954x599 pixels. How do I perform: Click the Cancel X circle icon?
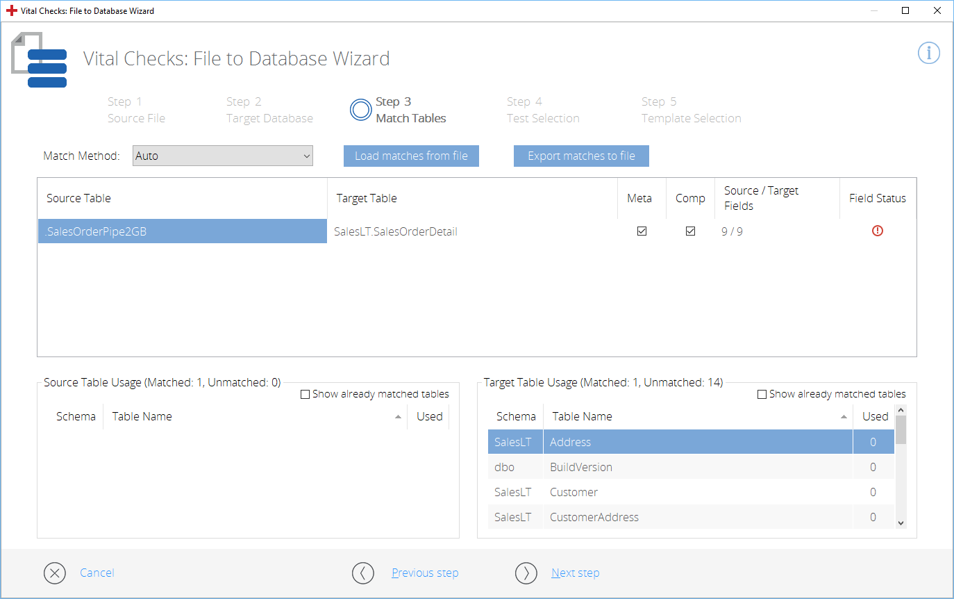[54, 573]
